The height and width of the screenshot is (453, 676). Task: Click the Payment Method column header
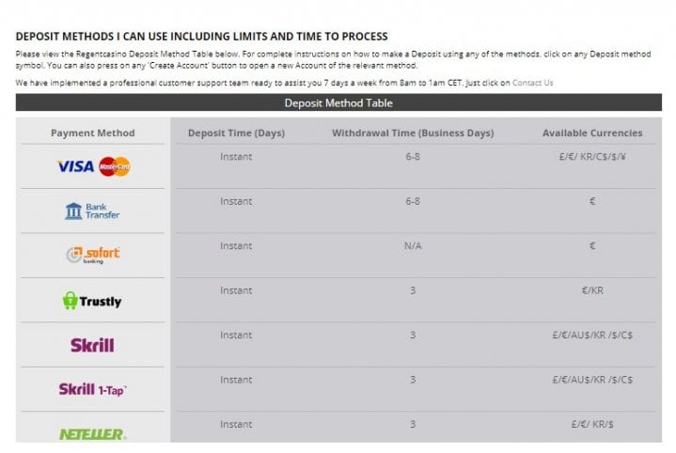(93, 133)
